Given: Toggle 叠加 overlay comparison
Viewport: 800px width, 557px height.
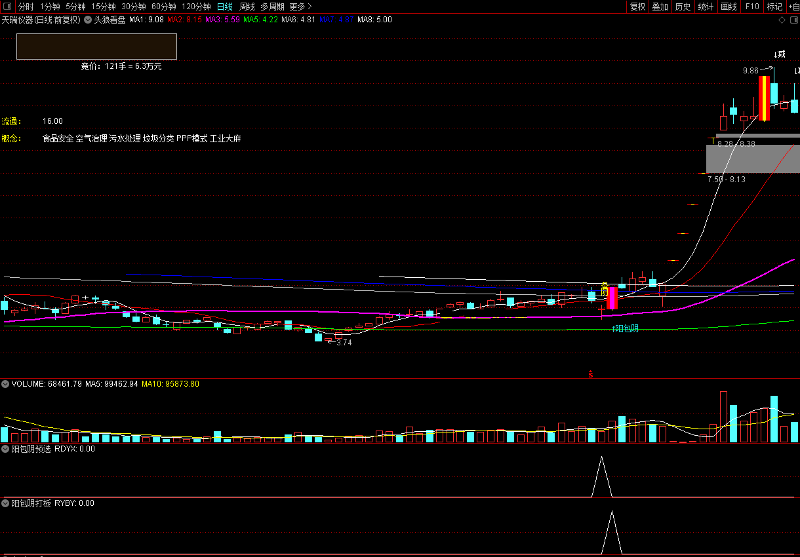Looking at the screenshot, I should [660, 7].
